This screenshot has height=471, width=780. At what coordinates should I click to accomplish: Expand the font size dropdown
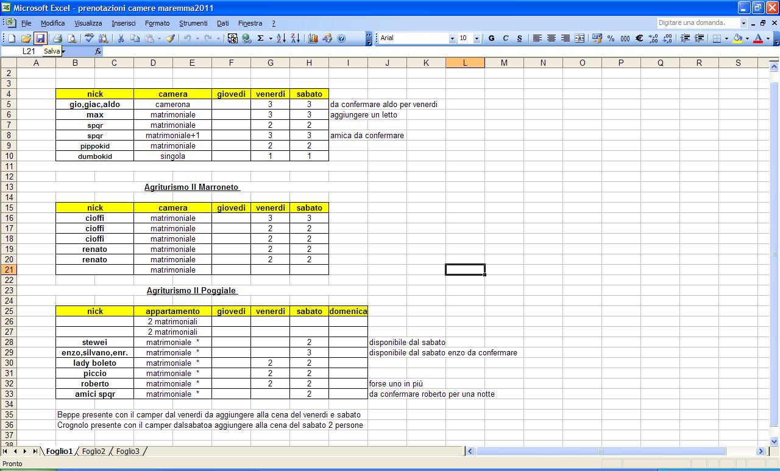click(476, 38)
